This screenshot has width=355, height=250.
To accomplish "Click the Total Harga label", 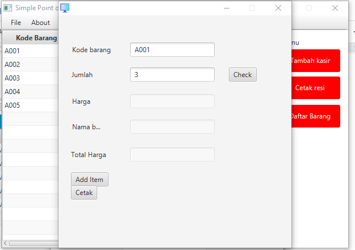I will click(x=89, y=155).
